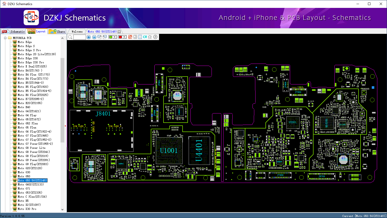
Task: Click the rotate clockwise page icon
Action: click(x=99, y=37)
